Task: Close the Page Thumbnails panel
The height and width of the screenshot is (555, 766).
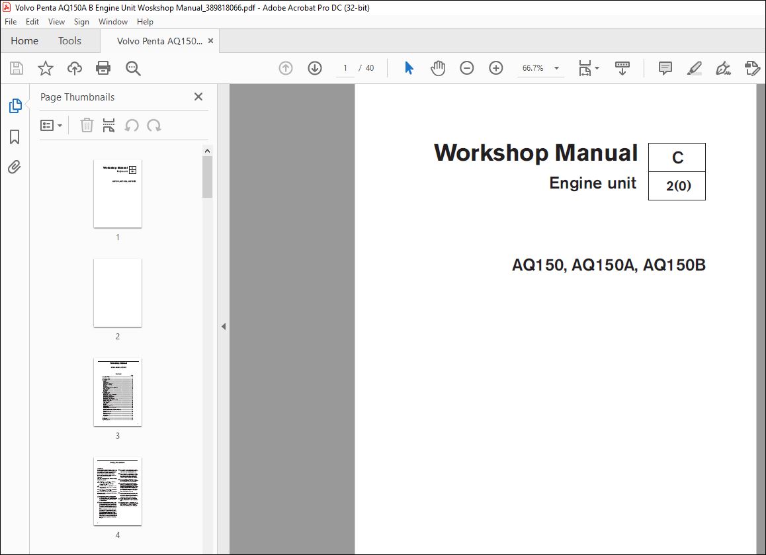Action: (x=198, y=97)
